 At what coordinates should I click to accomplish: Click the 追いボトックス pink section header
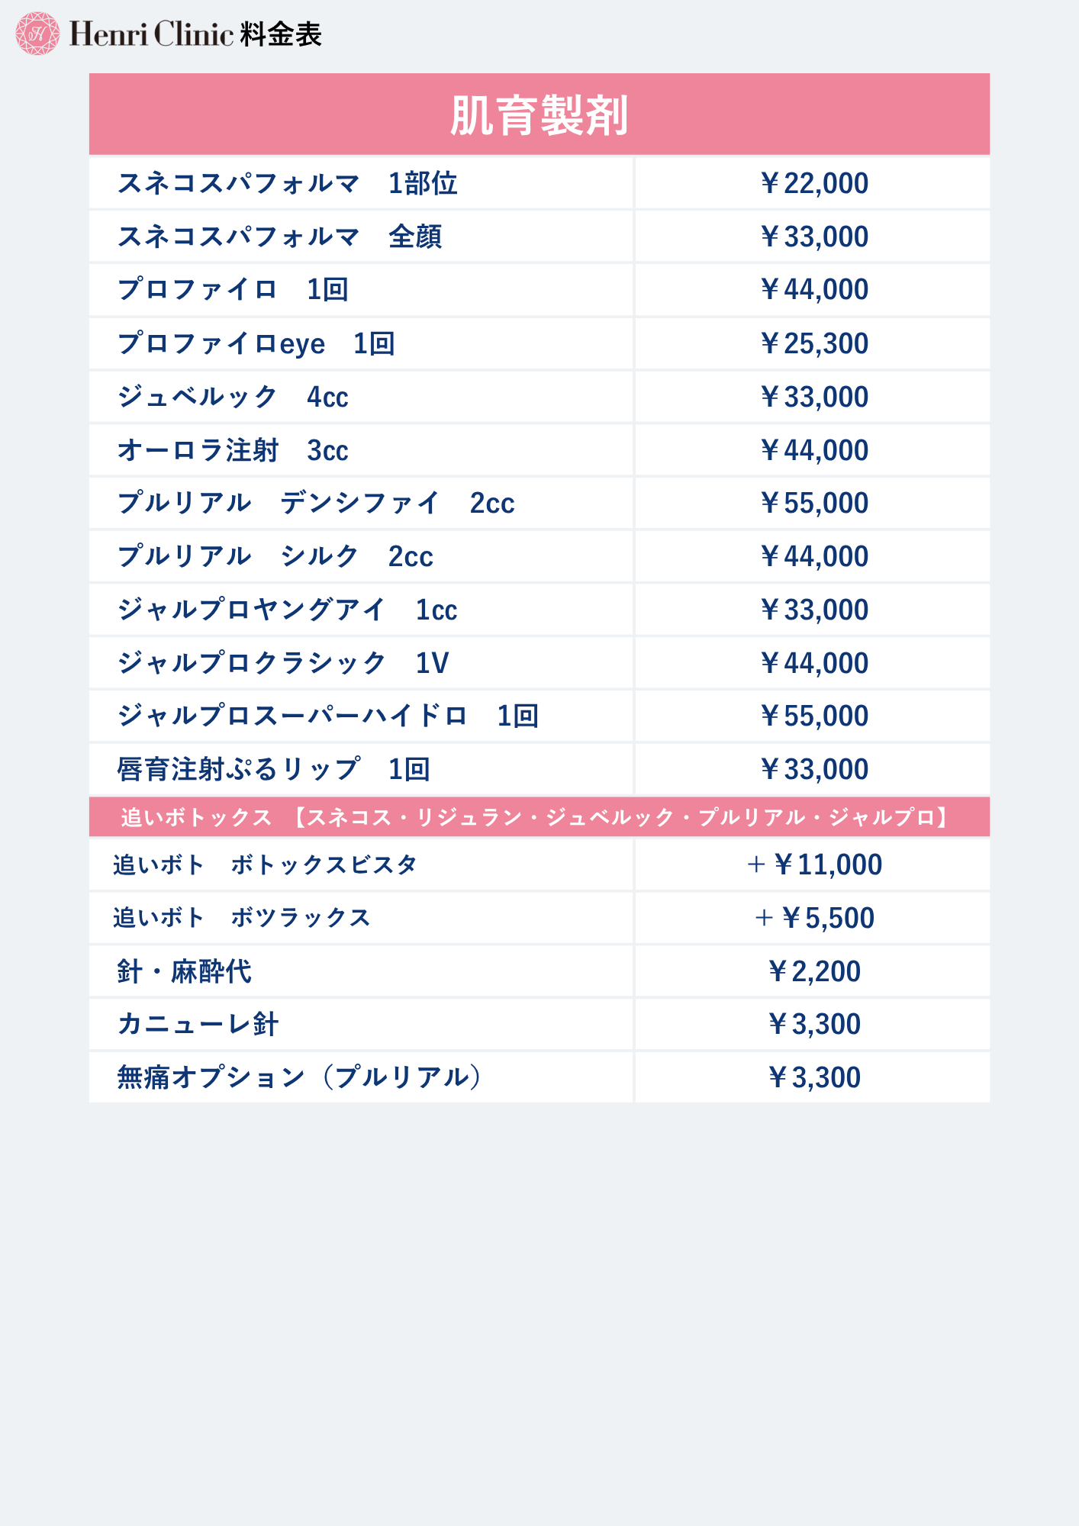539,817
